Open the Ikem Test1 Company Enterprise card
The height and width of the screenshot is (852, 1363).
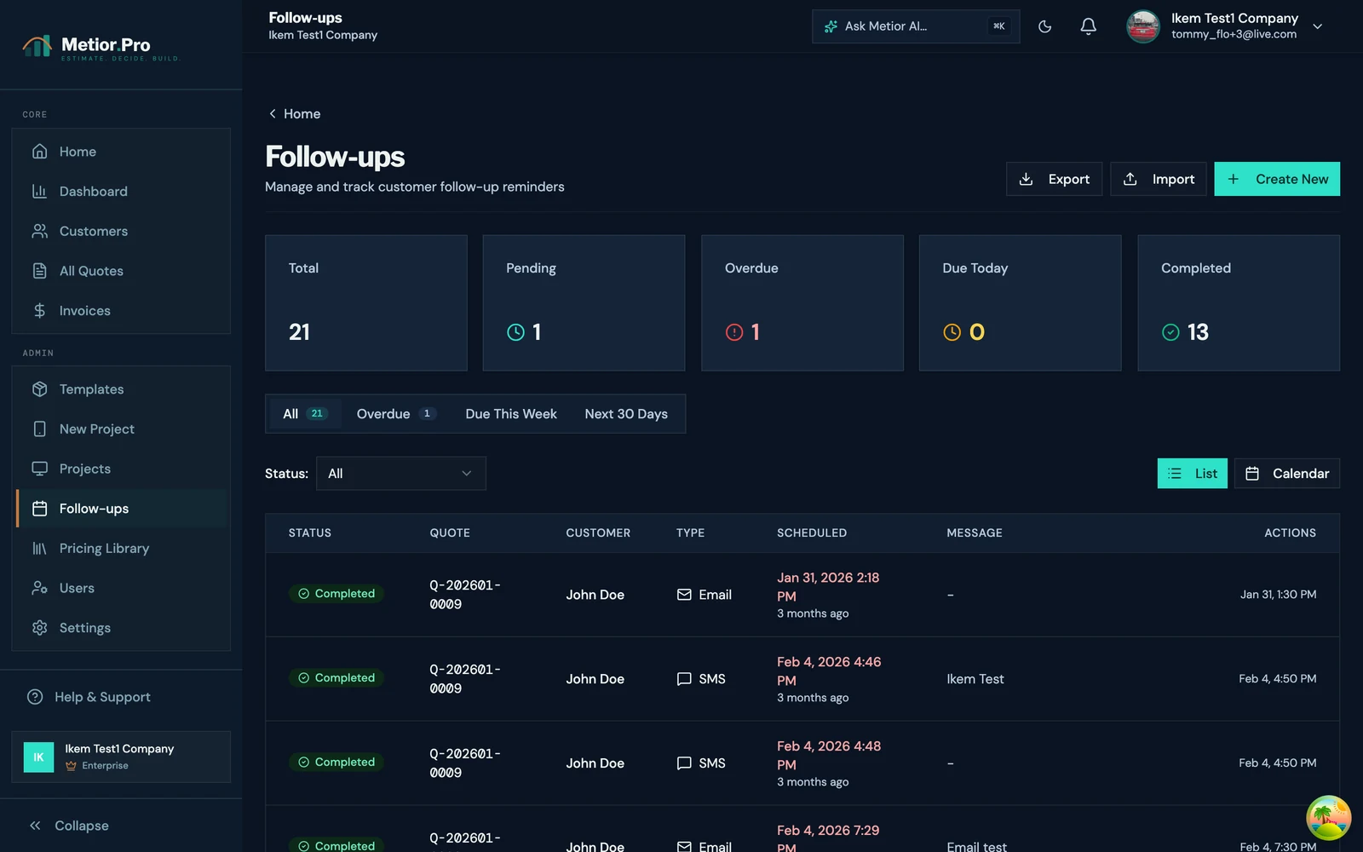121,757
